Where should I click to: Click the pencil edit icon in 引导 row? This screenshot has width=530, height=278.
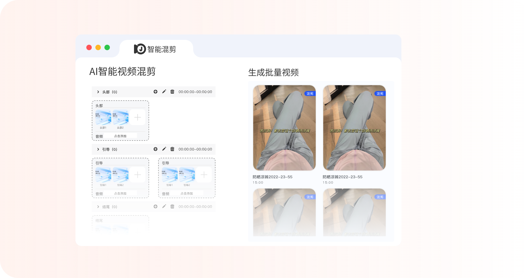point(164,149)
